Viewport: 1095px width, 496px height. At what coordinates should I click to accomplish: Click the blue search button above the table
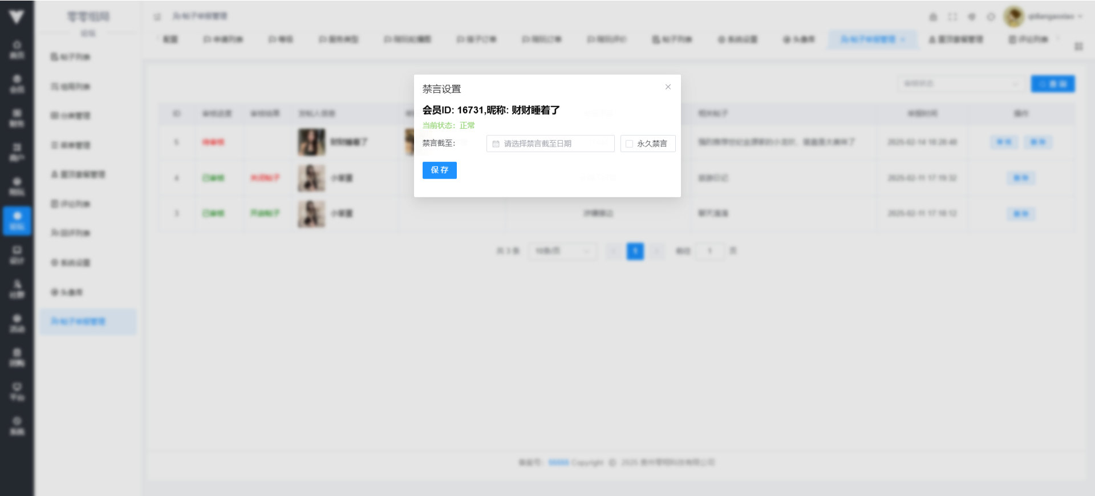[1052, 84]
